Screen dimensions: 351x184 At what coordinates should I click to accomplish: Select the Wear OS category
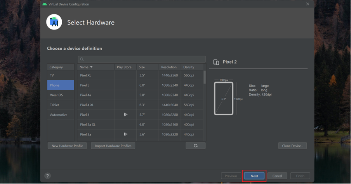[61, 95]
